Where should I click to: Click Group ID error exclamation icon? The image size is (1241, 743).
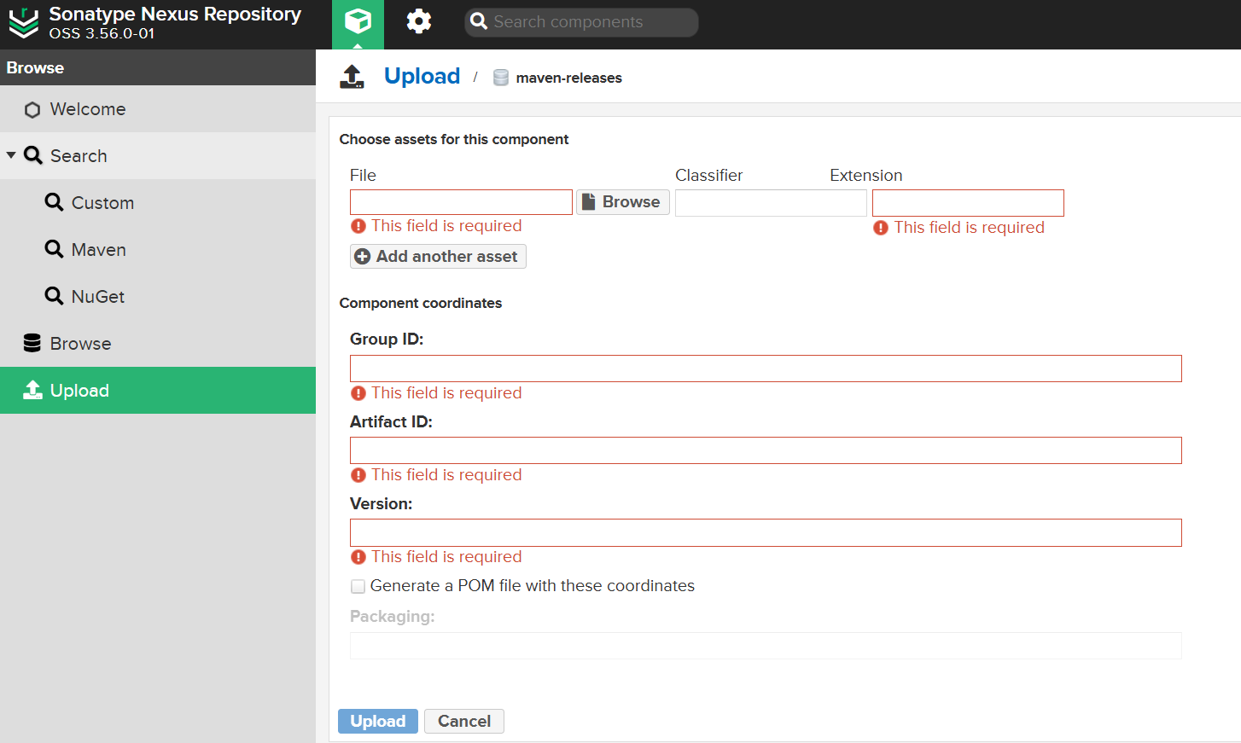click(x=358, y=393)
